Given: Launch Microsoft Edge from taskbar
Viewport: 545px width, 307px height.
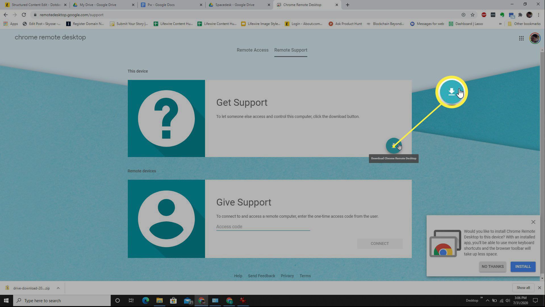Looking at the screenshot, I should (x=145, y=300).
